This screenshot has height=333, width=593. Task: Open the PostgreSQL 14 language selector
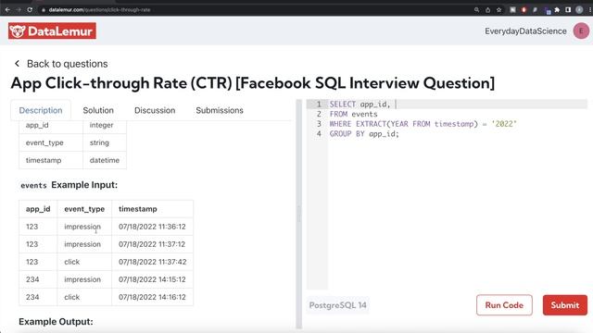(x=337, y=305)
